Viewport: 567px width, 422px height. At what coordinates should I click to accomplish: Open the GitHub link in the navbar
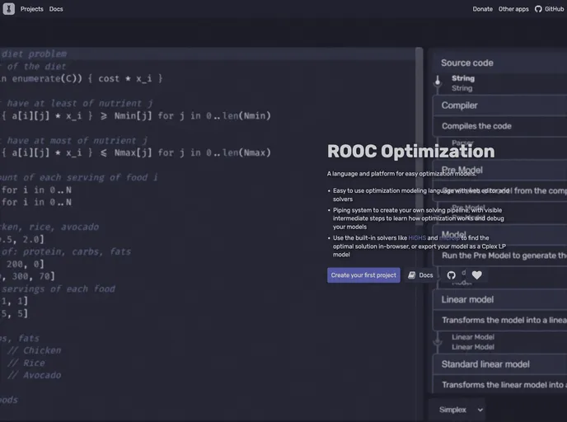point(549,9)
